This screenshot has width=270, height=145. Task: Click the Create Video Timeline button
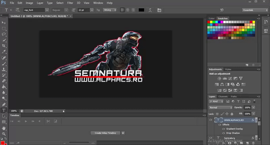tap(105, 133)
